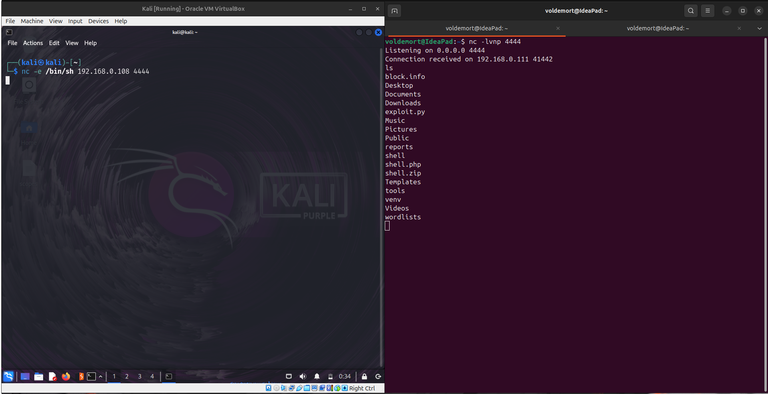Image resolution: width=768 pixels, height=394 pixels.
Task: Click VirtualBox audio status icon
Action: pos(284,388)
